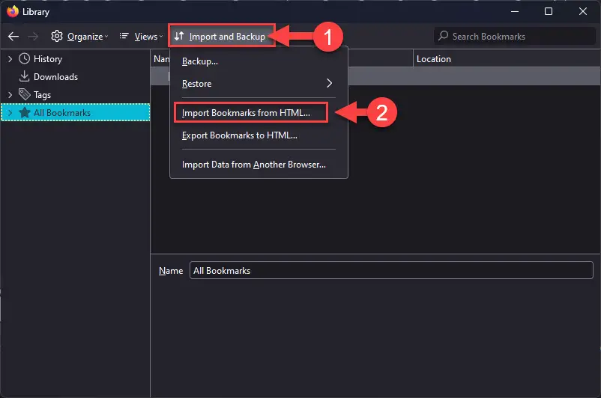601x398 pixels.
Task: Click the Downloads arrow icon
Action: pyautogui.click(x=24, y=76)
